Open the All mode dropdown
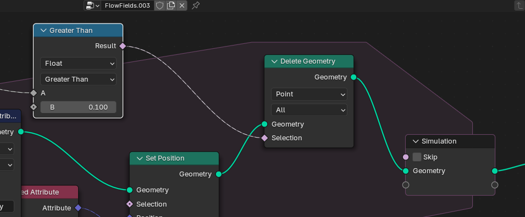The height and width of the screenshot is (217, 525). 309,110
